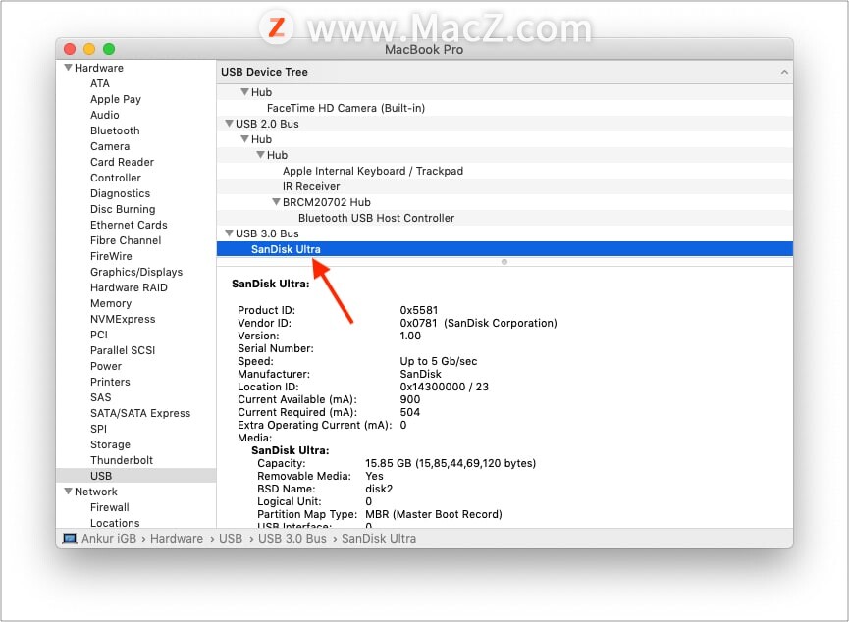Select Printers in the sidebar
The width and height of the screenshot is (849, 622).
coord(111,382)
